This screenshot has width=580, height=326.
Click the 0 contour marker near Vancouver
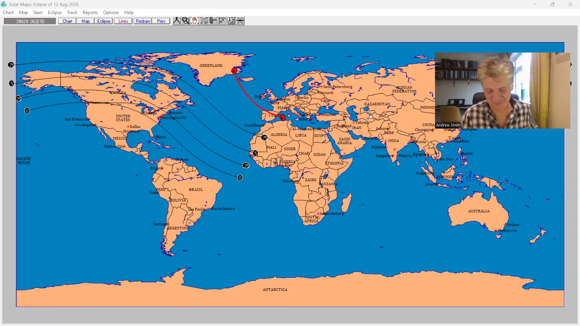[27, 111]
